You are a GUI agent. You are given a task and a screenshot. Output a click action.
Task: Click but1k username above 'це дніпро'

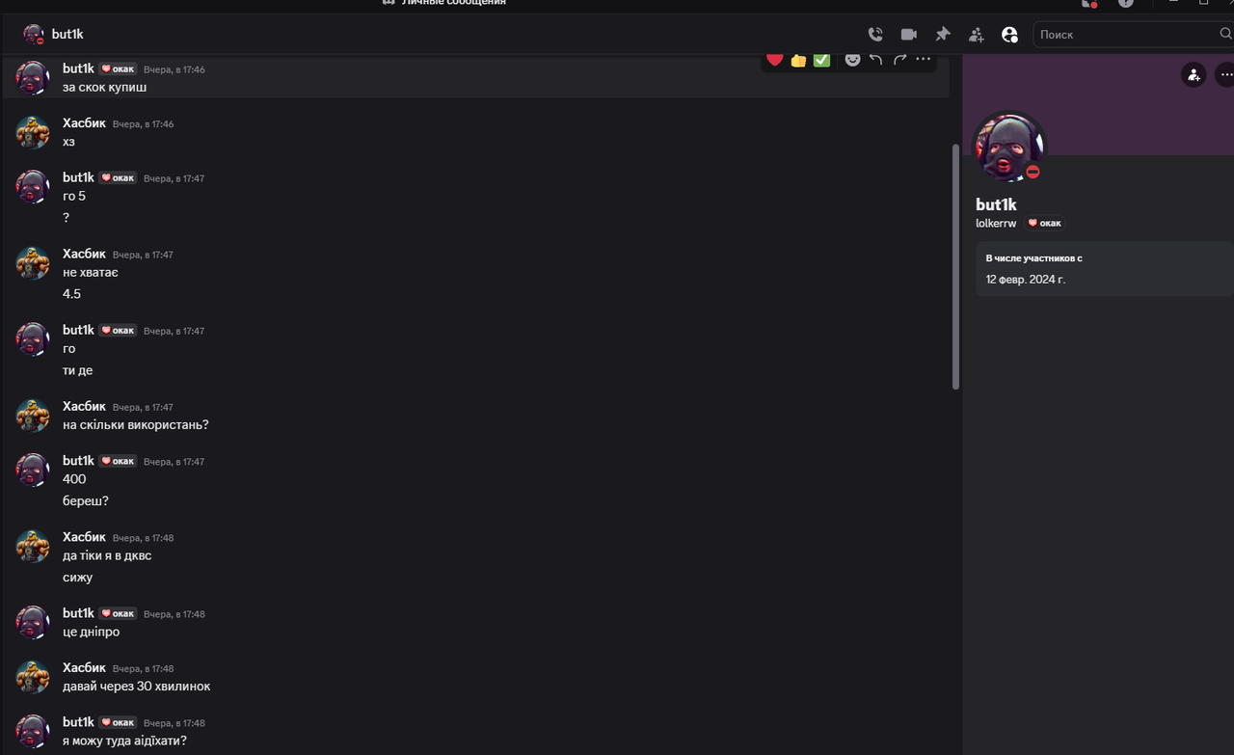tap(78, 612)
